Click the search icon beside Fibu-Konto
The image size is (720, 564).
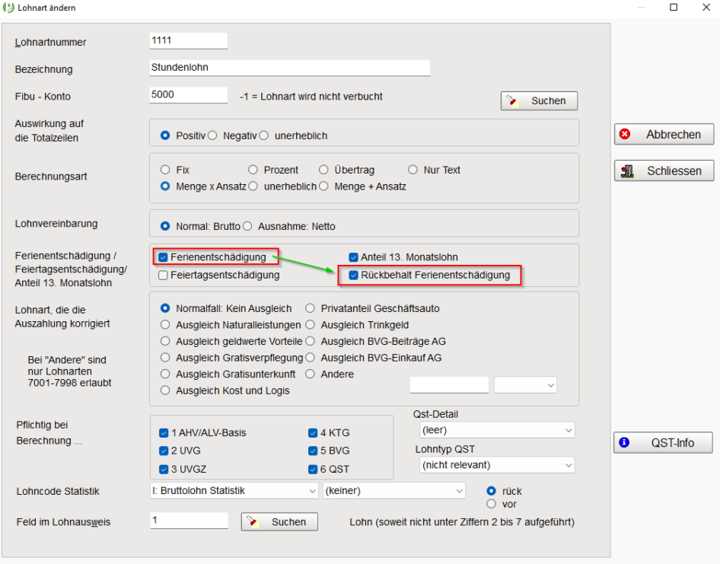[x=514, y=101]
